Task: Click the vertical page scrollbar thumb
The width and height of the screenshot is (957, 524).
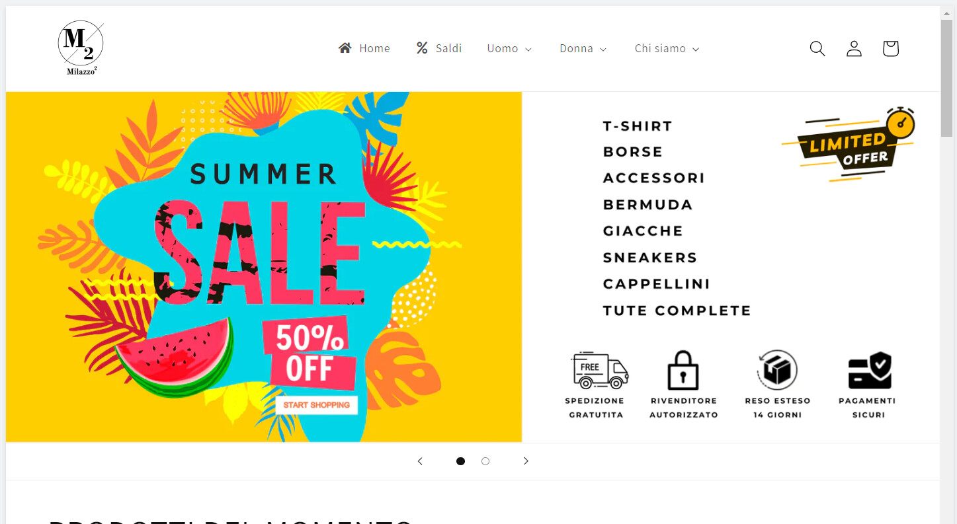Action: [x=947, y=78]
